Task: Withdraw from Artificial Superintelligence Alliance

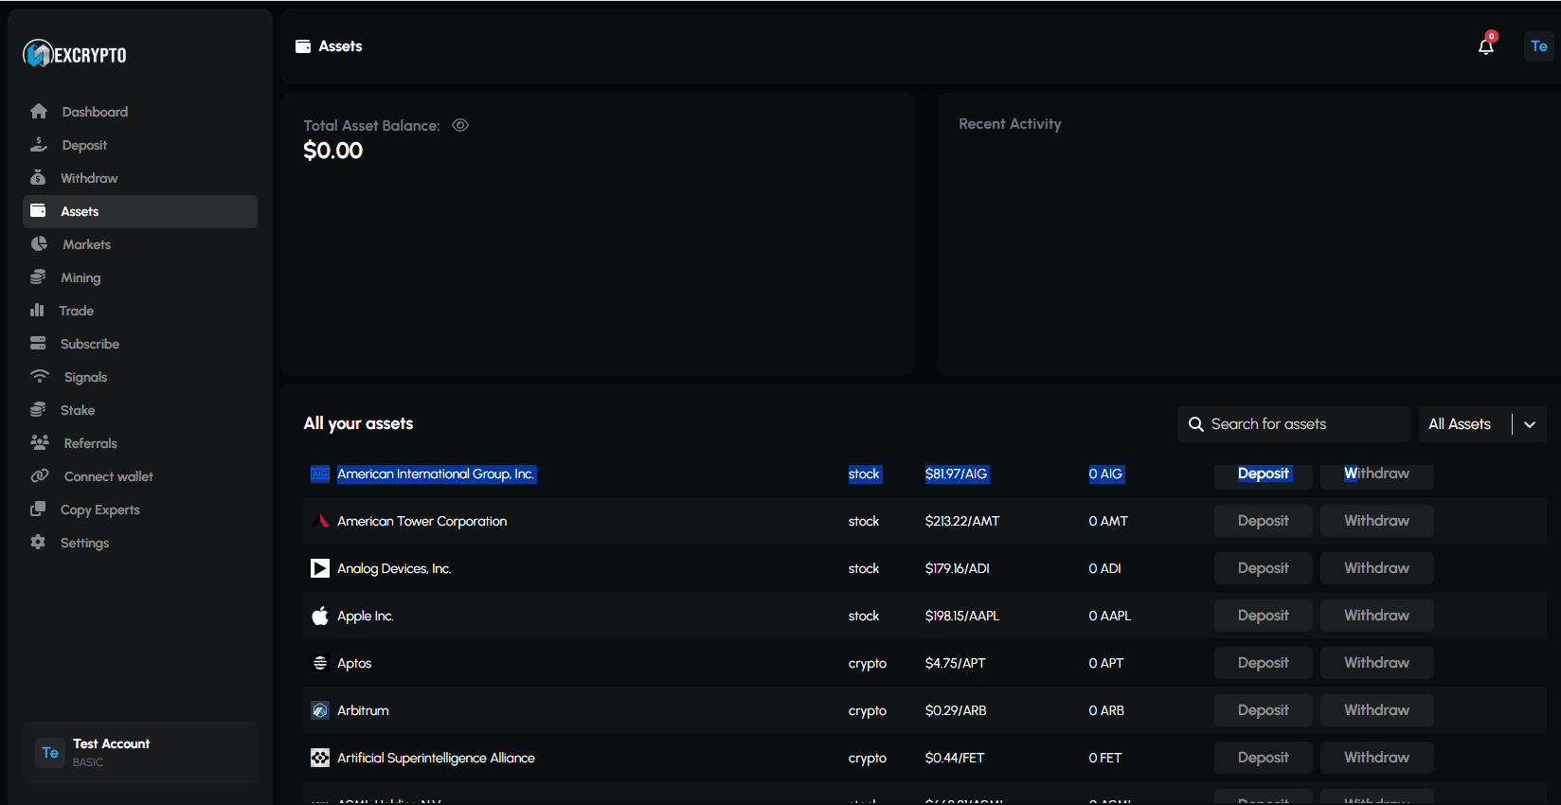Action: pyautogui.click(x=1377, y=758)
